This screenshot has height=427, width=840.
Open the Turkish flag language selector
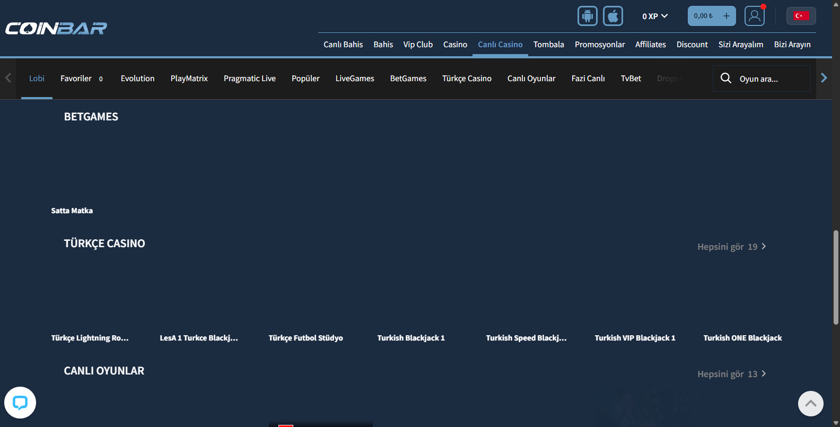pos(801,16)
